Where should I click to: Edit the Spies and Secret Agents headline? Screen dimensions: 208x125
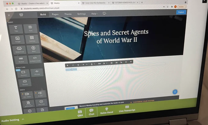tap(117, 36)
